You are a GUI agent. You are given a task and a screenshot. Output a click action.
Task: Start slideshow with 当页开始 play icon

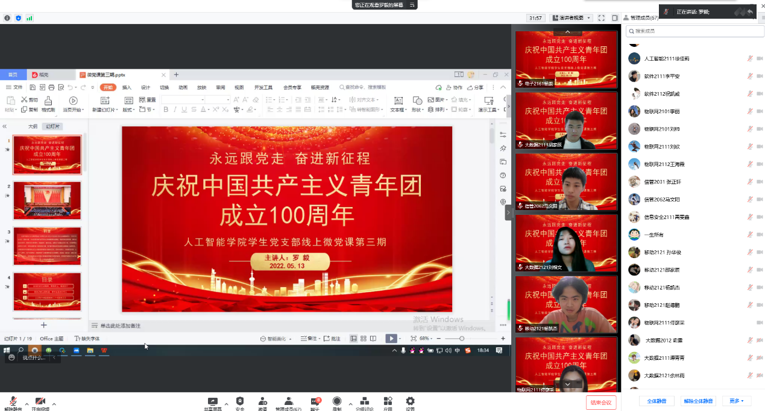[73, 101]
